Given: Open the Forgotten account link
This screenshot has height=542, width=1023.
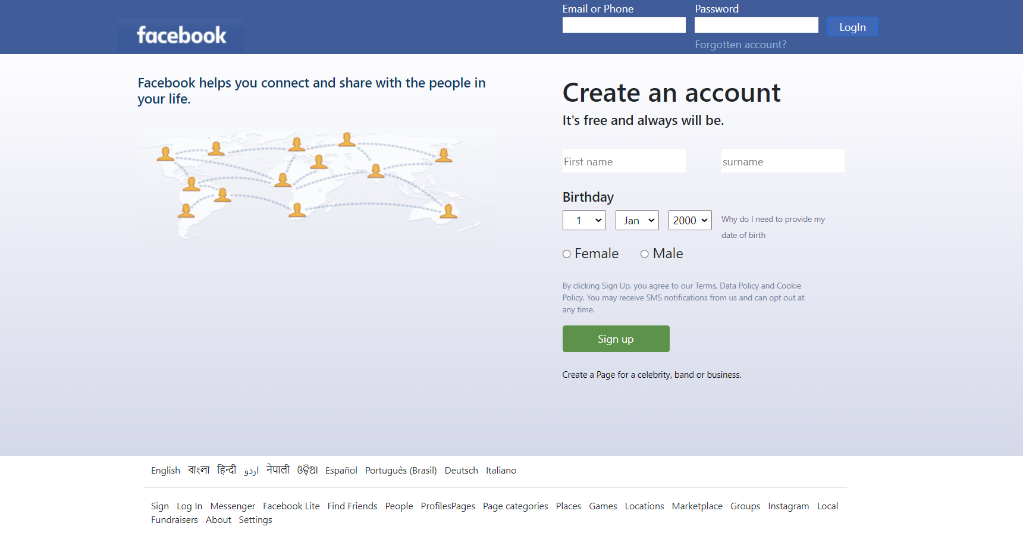Looking at the screenshot, I should pos(740,44).
